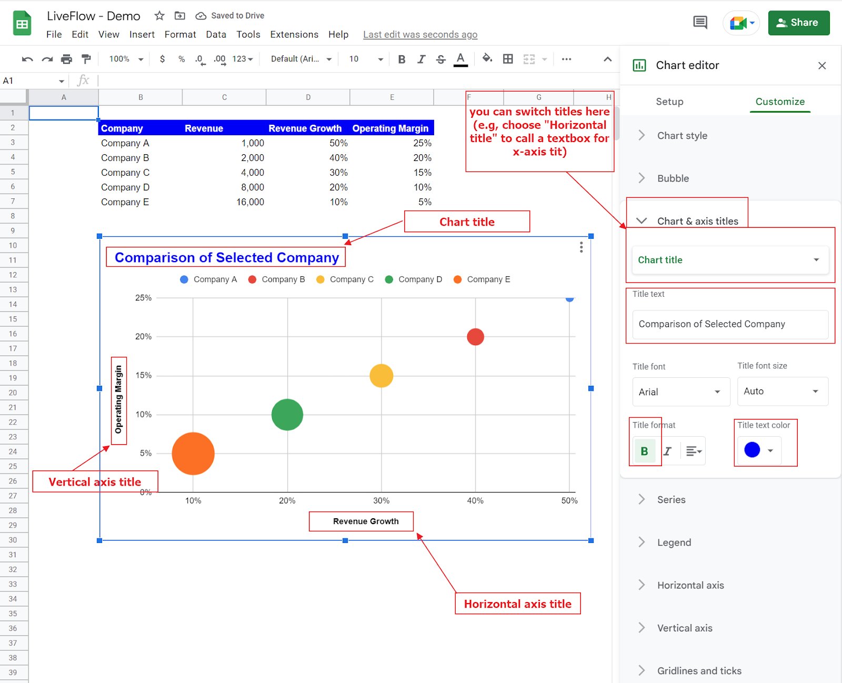Click the move to folder icon
Image resolution: width=842 pixels, height=683 pixels.
180,16
